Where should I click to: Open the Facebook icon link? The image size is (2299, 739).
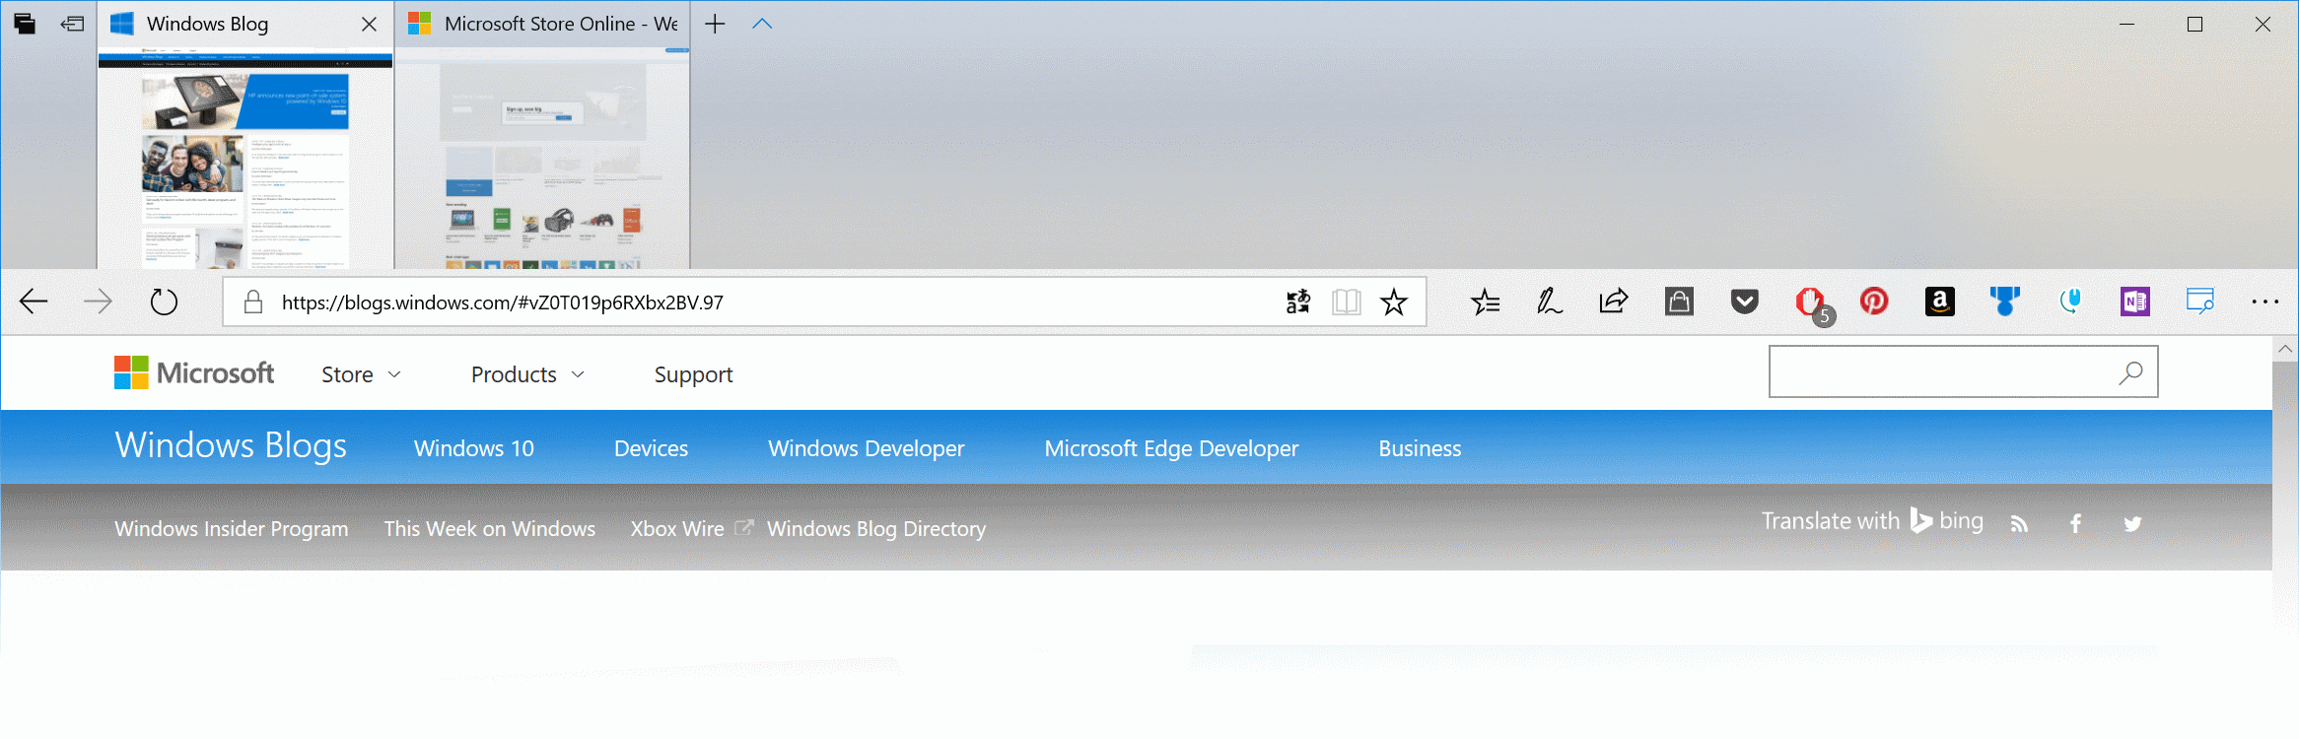click(x=2075, y=524)
